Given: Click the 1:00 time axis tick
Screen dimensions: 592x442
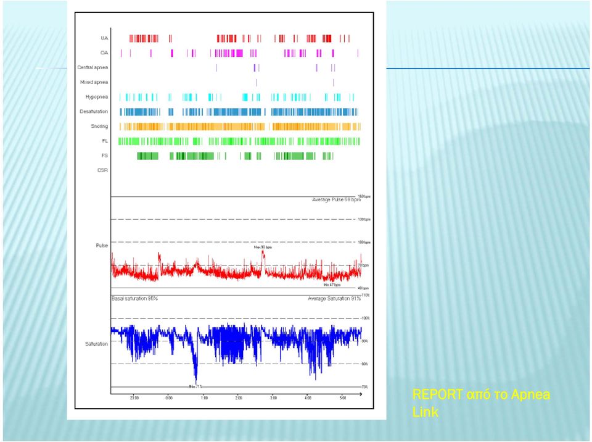Looking at the screenshot, I should click(x=204, y=398).
